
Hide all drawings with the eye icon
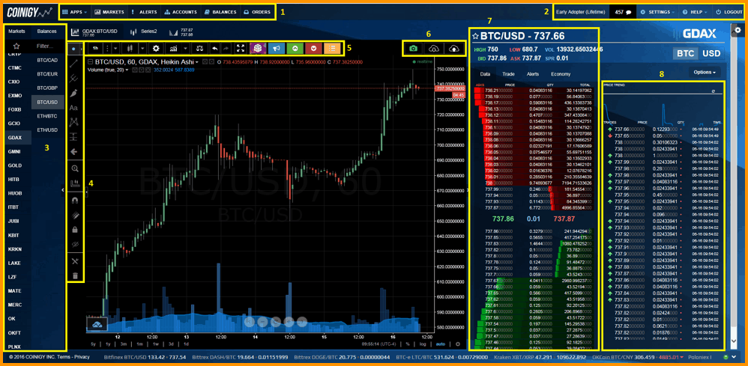[x=74, y=244]
